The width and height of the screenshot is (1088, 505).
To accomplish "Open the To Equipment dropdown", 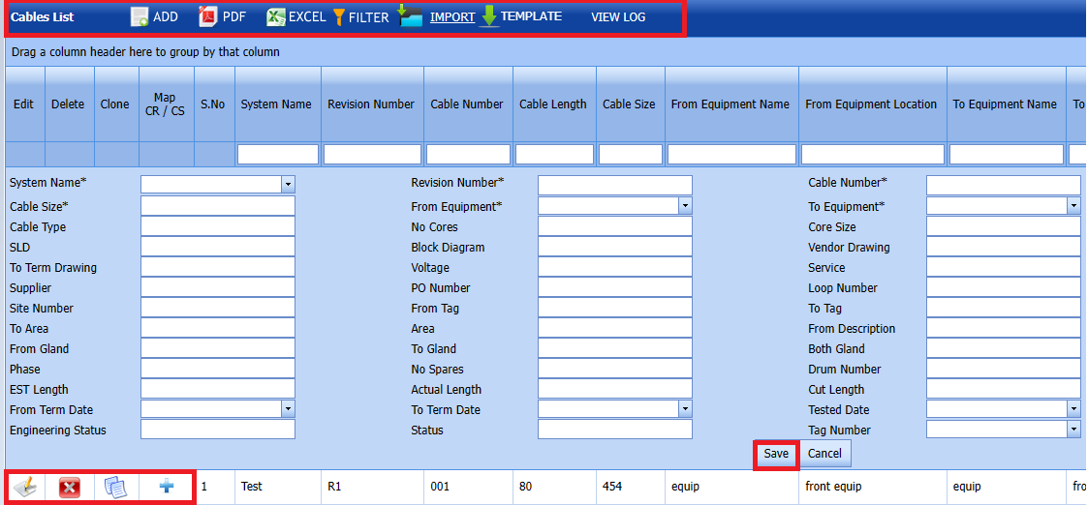I will point(1073,206).
